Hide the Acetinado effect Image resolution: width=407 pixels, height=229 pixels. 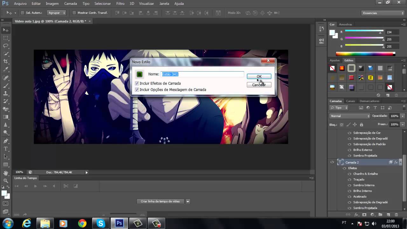click(x=350, y=197)
